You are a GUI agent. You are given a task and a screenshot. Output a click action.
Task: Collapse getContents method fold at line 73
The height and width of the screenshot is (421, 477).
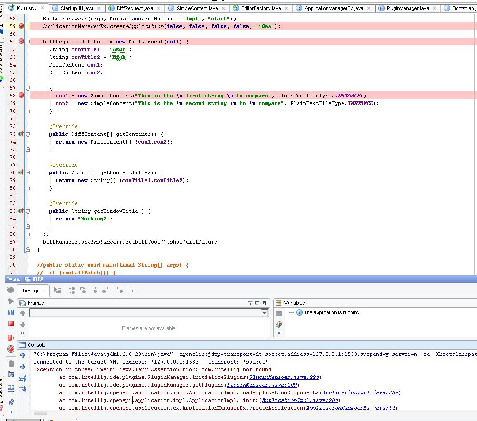pos(28,134)
